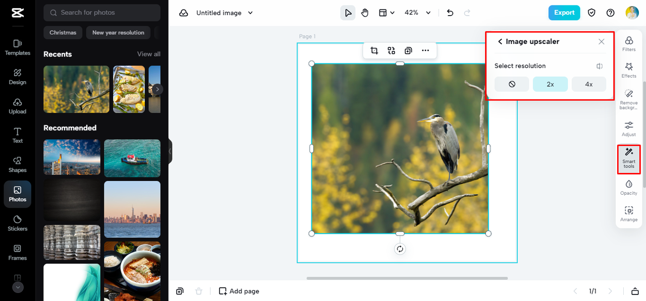
Task: Click the replace image icon in floating toolbar
Action: click(x=391, y=50)
